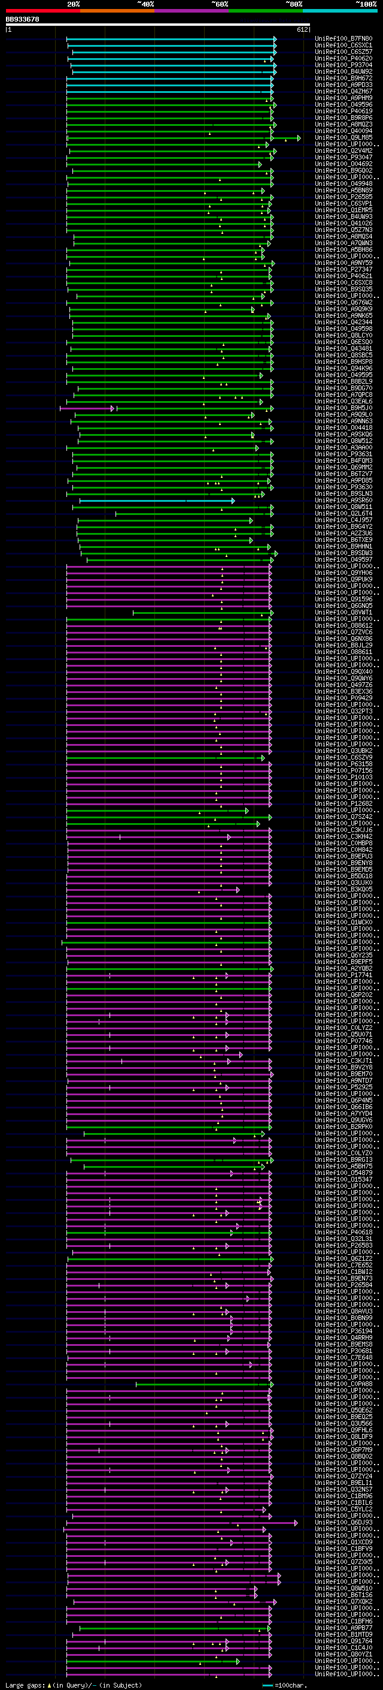Select hit label UniRef100_Q91596
The height and width of the screenshot is (1690, 383).
(344, 599)
